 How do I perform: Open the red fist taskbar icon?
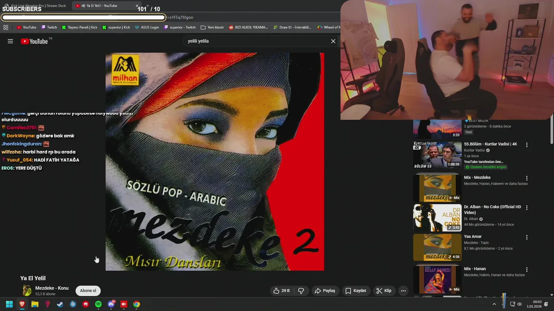click(86, 304)
